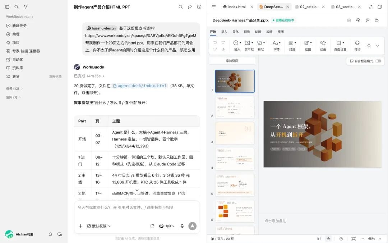Close the 03_sectio... file tab
Viewport: 388px width, 243px height.
pyautogui.click(x=359, y=7)
